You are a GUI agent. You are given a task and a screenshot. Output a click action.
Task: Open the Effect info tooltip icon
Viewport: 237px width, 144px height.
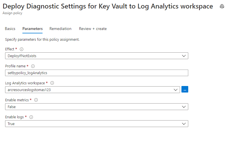pos(22,49)
